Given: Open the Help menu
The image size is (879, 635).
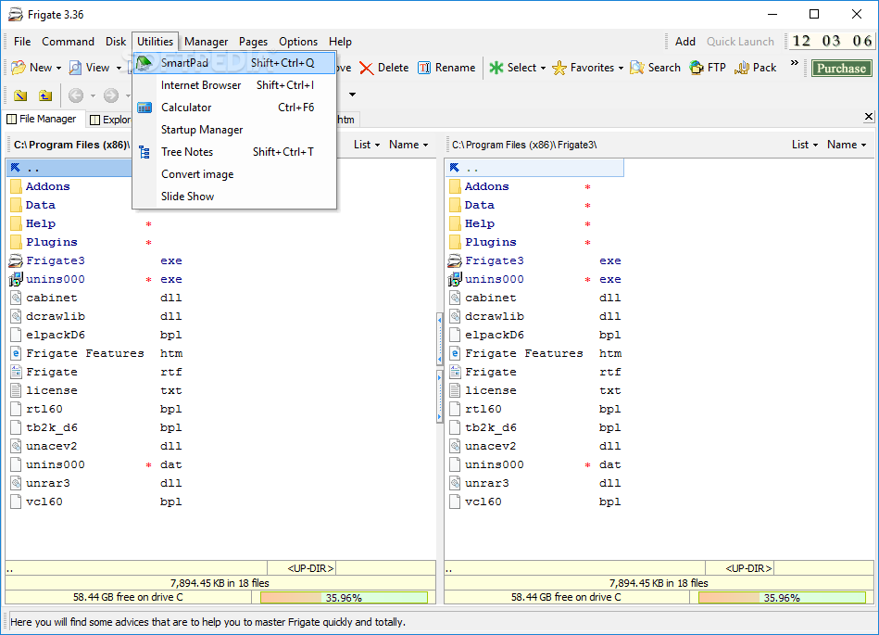Looking at the screenshot, I should click(x=340, y=42).
